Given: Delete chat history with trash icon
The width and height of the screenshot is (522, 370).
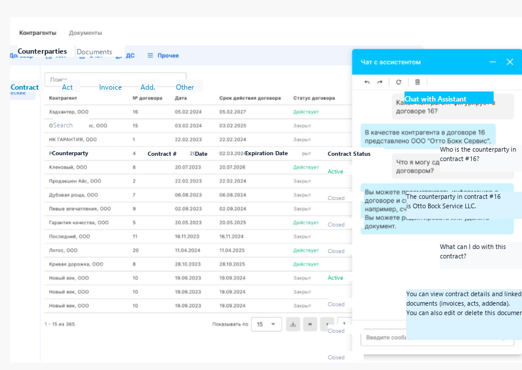Looking at the screenshot, I should [417, 82].
